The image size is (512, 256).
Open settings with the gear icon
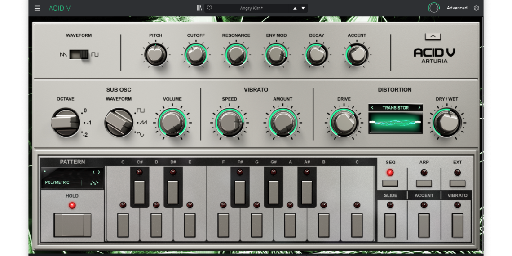pyautogui.click(x=476, y=8)
